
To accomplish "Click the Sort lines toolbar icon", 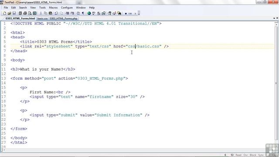I will 99,14.
